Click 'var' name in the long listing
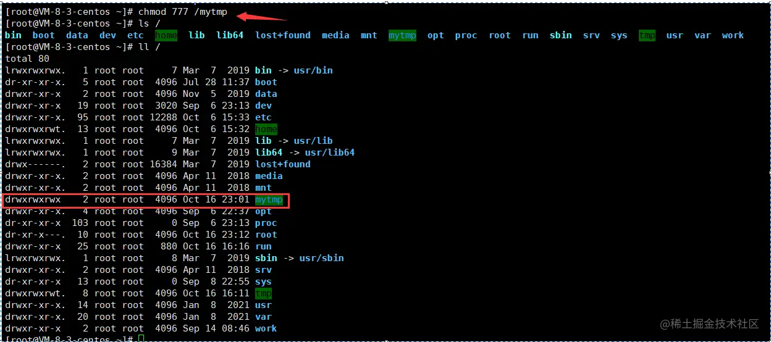This screenshot has width=771, height=342. coord(263,317)
